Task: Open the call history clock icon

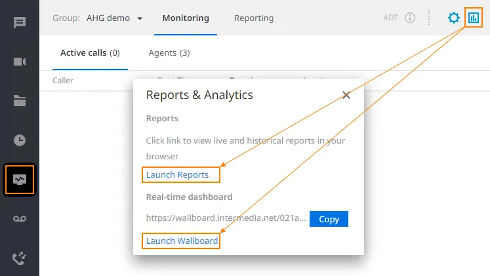Action: [20, 140]
